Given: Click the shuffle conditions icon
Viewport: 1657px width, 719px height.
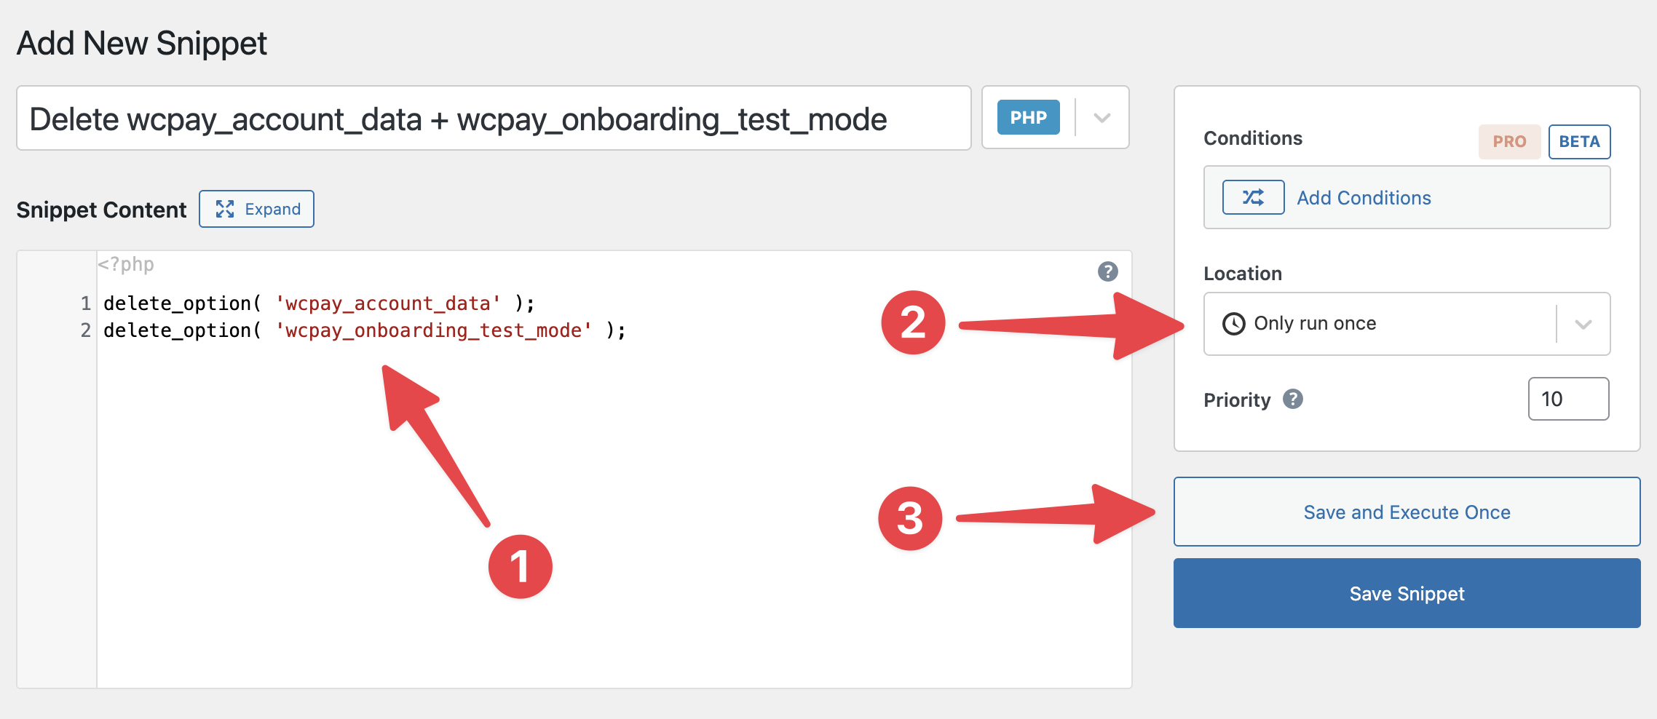Looking at the screenshot, I should click(x=1253, y=197).
